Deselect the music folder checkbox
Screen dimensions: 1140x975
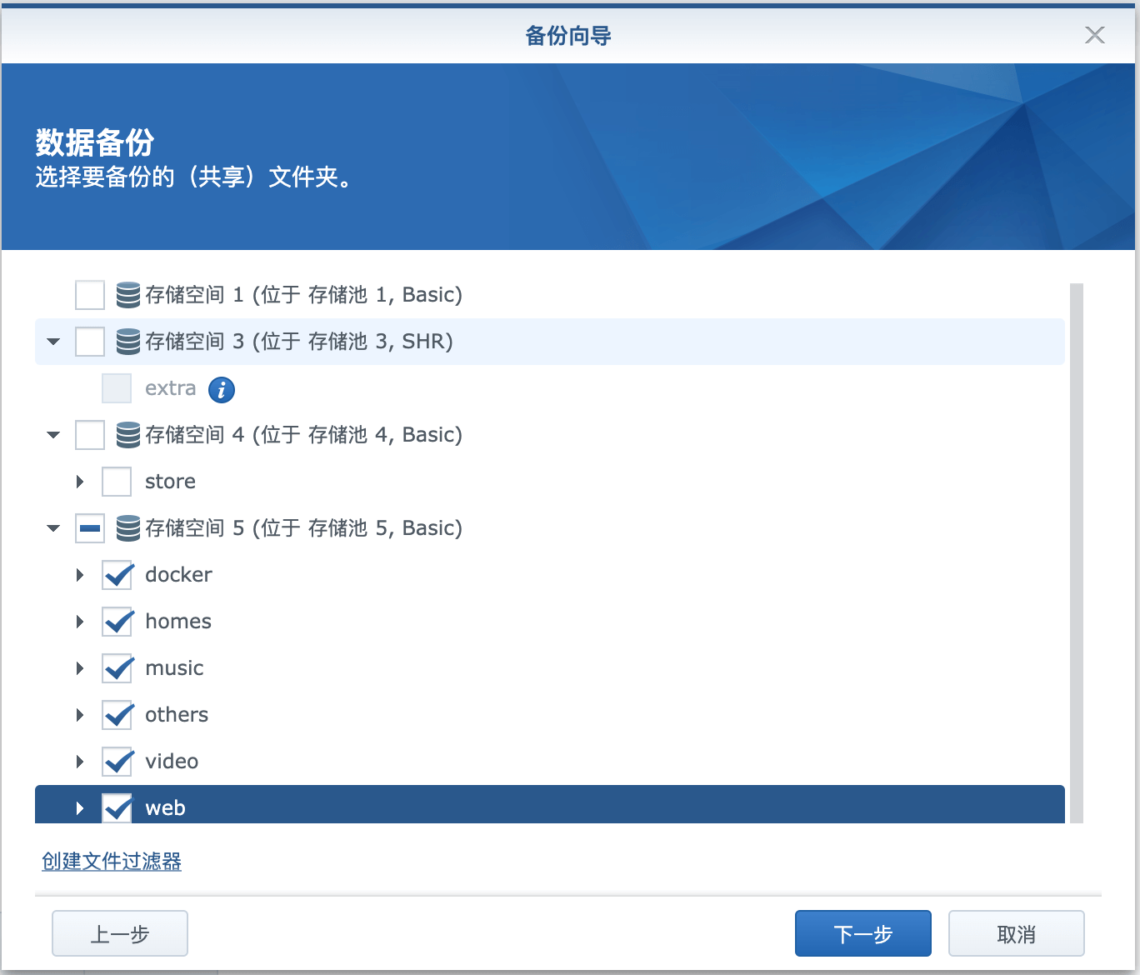(x=117, y=668)
